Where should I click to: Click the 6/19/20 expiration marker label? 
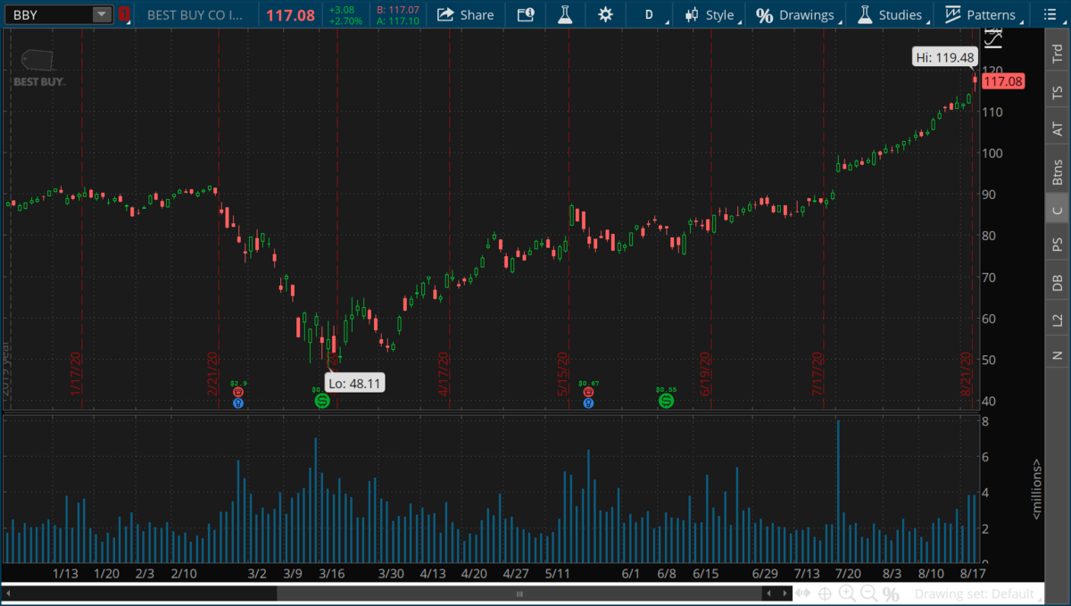pyautogui.click(x=705, y=373)
